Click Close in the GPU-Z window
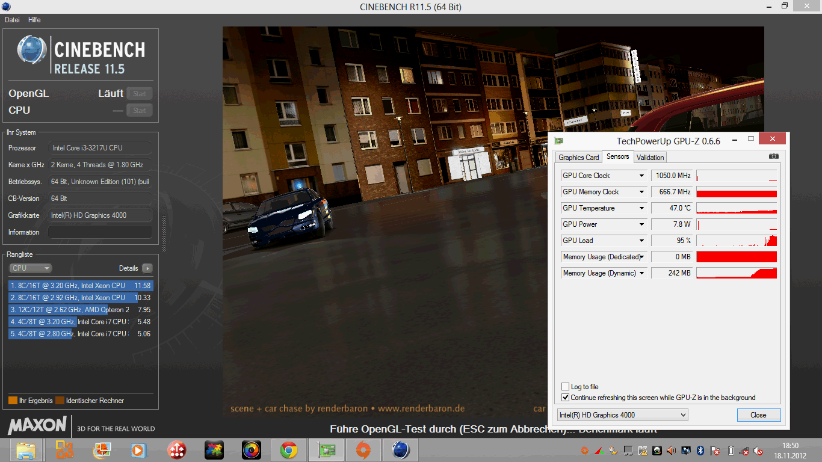The image size is (822, 462). [759, 415]
